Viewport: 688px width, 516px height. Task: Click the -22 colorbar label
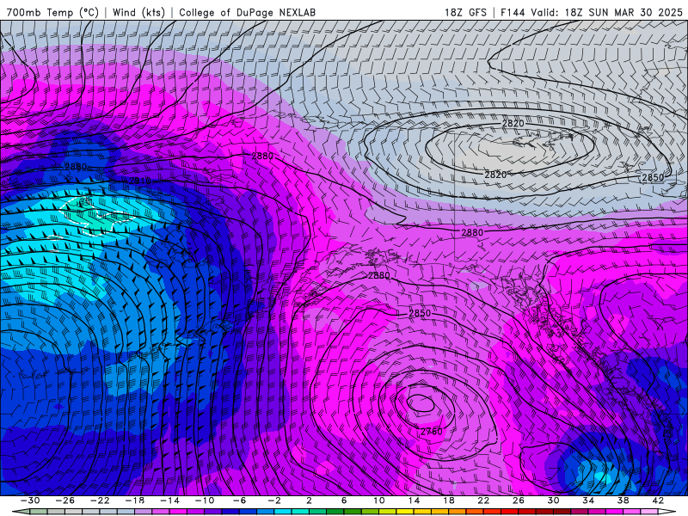coord(100,501)
